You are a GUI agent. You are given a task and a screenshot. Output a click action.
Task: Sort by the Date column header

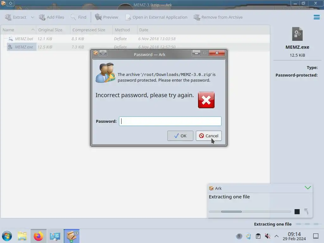pos(203,30)
